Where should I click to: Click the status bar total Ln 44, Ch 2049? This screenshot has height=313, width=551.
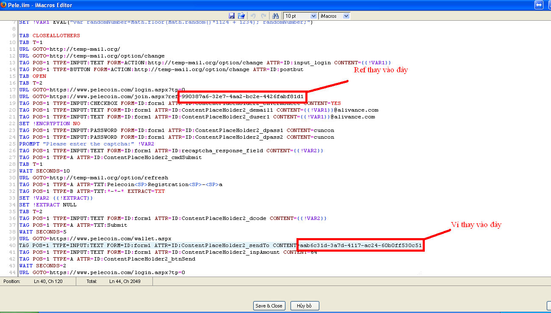[x=125, y=281]
